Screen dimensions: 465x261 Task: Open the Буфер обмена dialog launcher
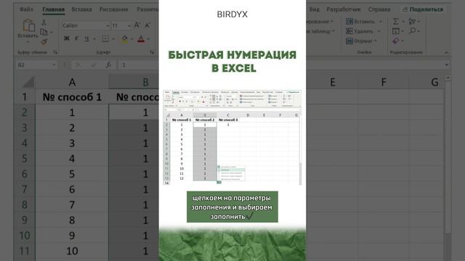coord(55,52)
